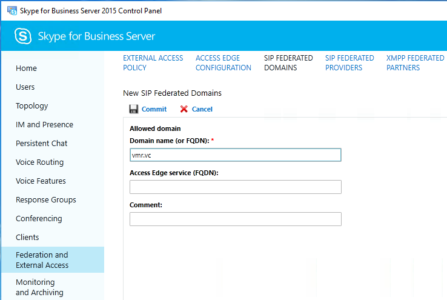Image resolution: width=447 pixels, height=300 pixels.
Task: Open Conferencing from the sidebar
Action: click(x=39, y=219)
